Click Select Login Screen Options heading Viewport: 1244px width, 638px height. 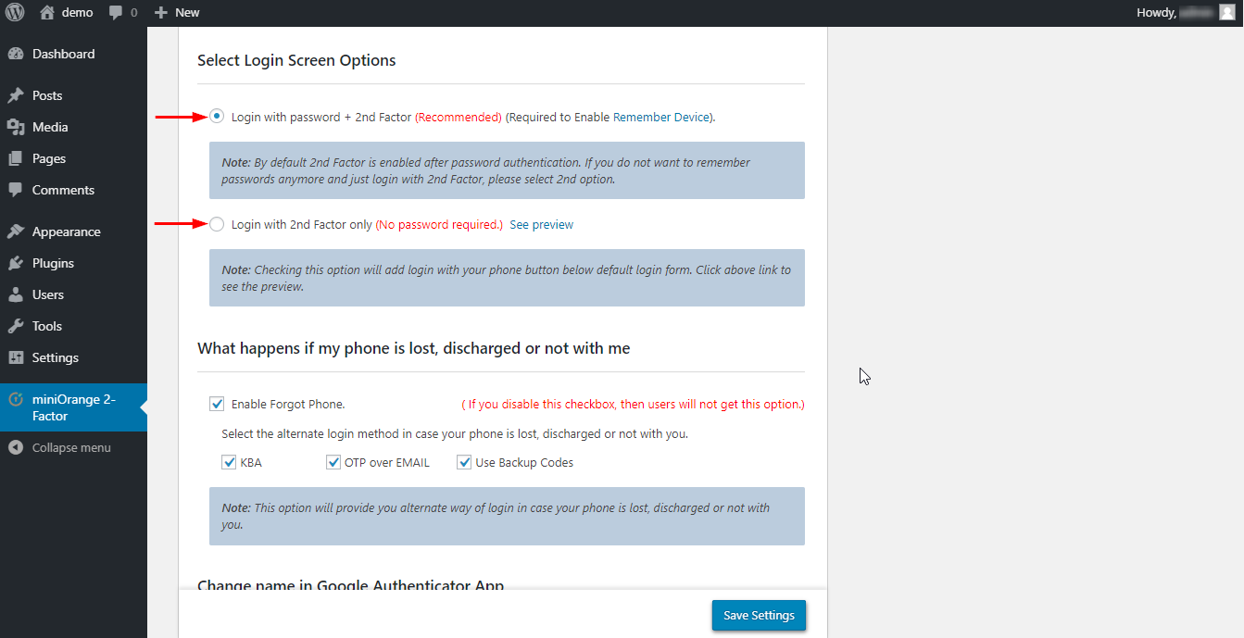coord(296,60)
